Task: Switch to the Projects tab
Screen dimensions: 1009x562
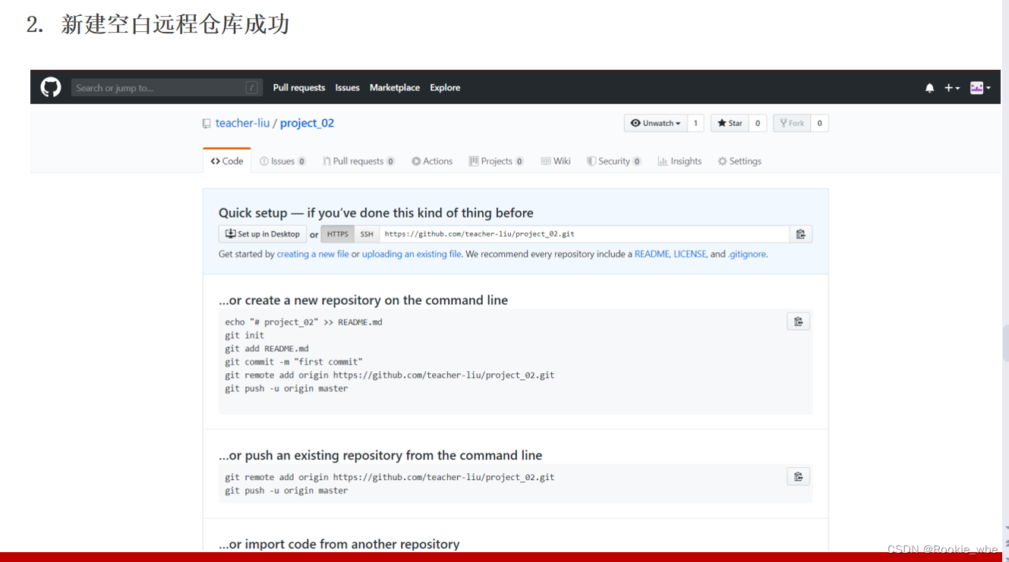Action: click(x=497, y=161)
